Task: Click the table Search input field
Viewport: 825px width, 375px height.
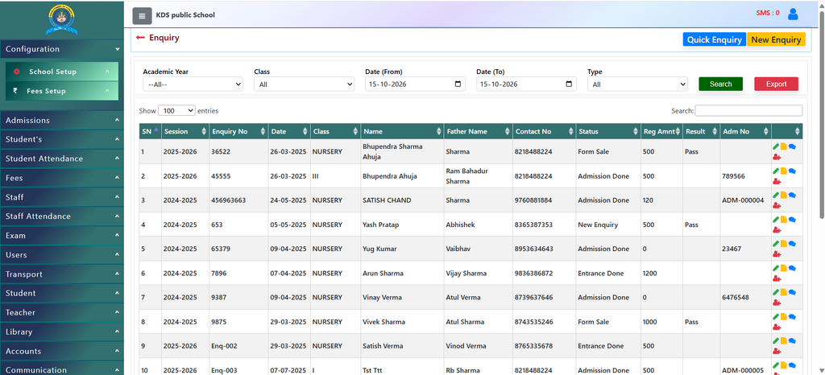Action: [x=748, y=111]
